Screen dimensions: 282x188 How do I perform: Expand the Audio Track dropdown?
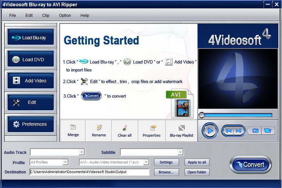[x=81, y=152]
